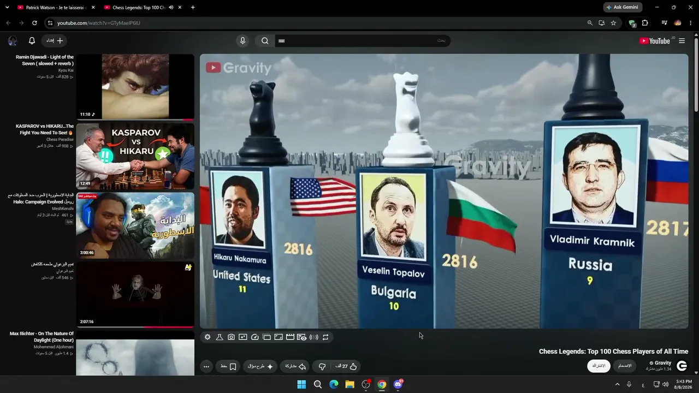Open the Ask sparkle button below the video
This screenshot has height=393, width=699.
(x=260, y=366)
